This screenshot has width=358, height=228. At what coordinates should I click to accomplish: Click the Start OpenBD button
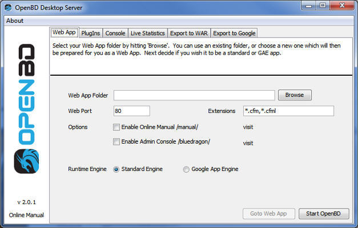(323, 214)
